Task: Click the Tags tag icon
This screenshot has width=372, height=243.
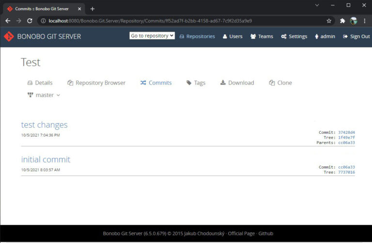Action: coord(189,83)
